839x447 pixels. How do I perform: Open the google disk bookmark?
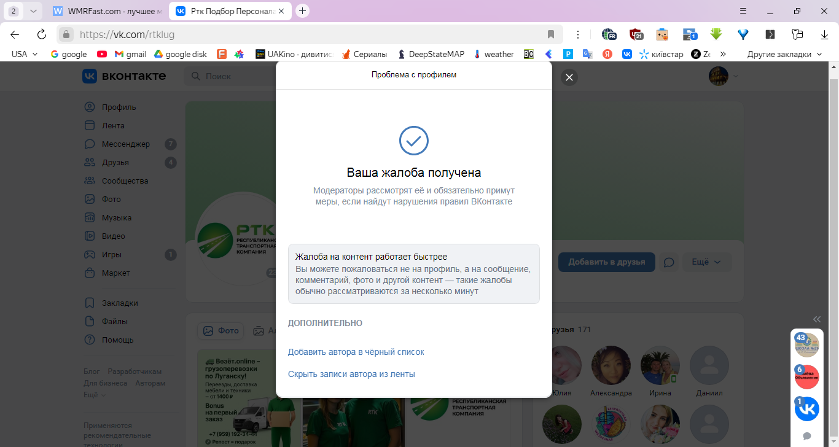click(180, 54)
